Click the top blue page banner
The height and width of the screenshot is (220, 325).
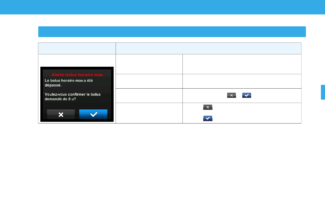[x=162, y=7]
